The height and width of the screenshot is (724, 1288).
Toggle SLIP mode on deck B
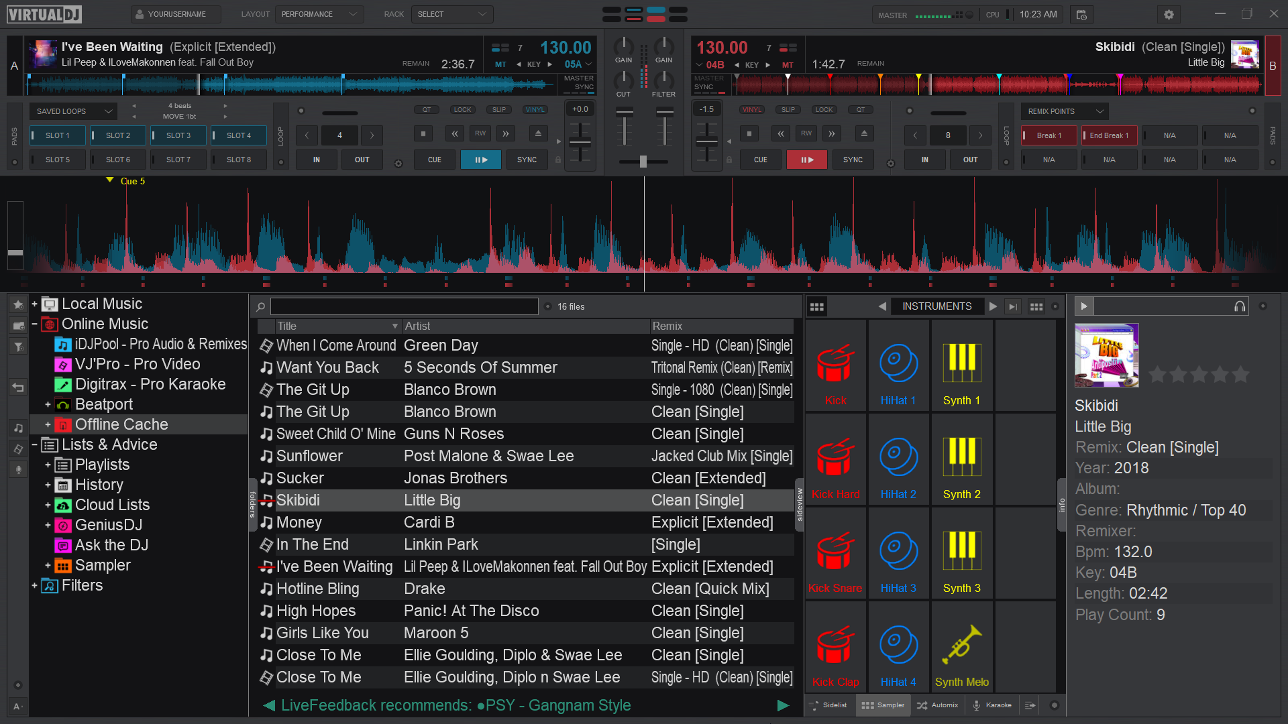[x=788, y=110]
